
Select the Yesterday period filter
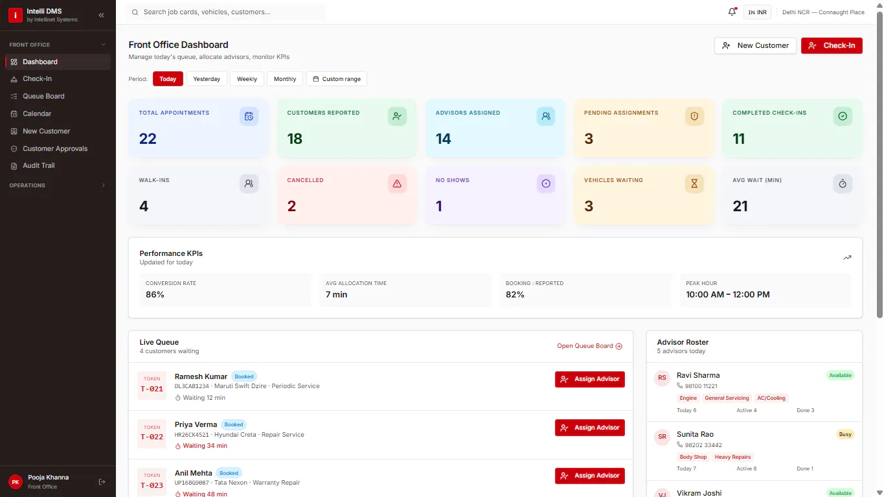pyautogui.click(x=207, y=79)
